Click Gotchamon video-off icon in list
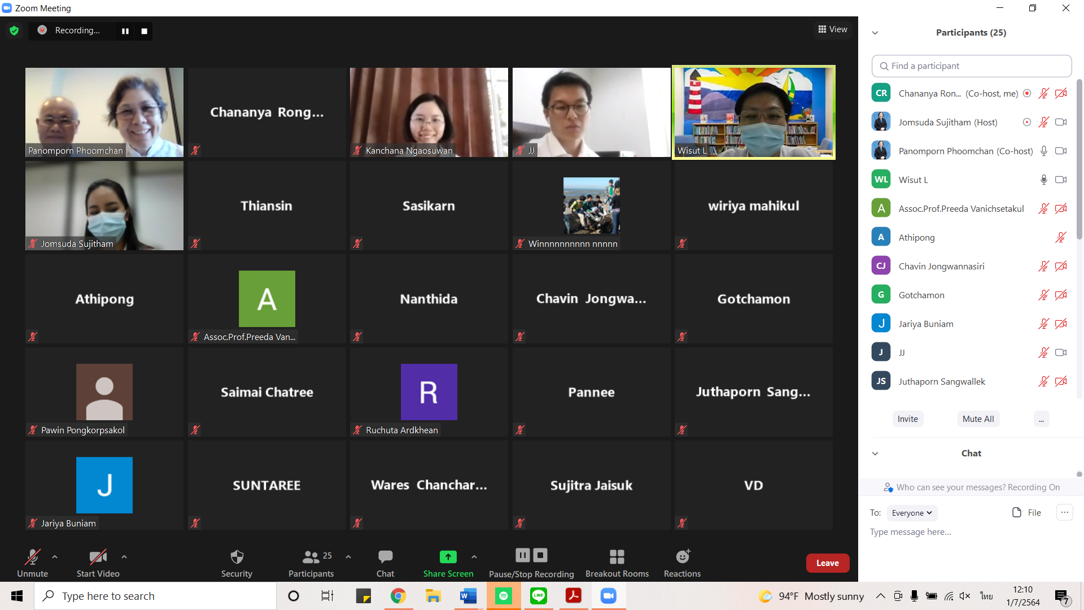 coord(1061,295)
